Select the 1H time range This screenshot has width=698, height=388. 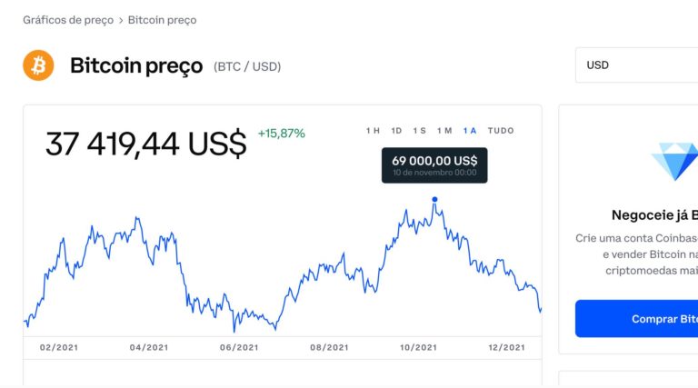click(373, 131)
